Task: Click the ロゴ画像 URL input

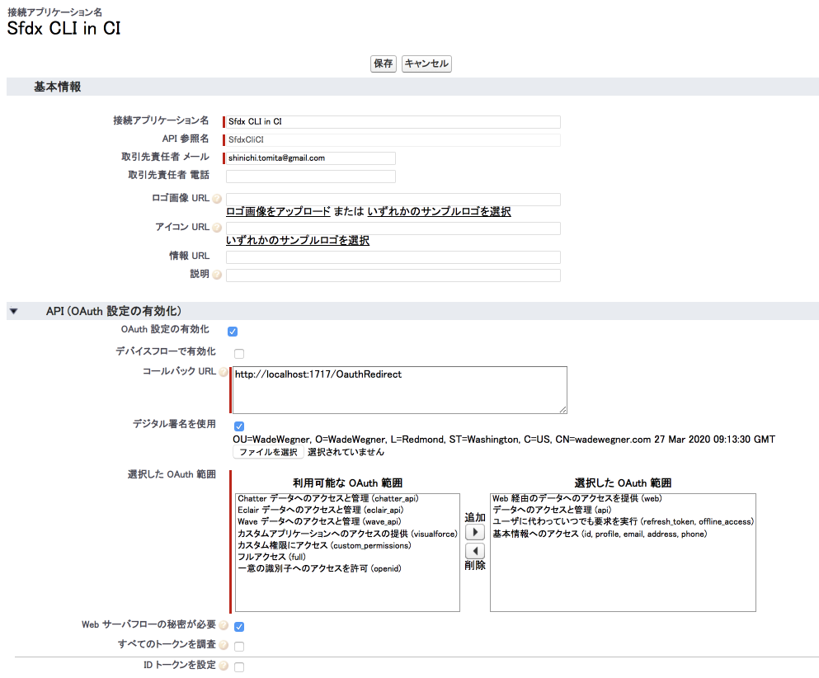Action: tap(393, 199)
